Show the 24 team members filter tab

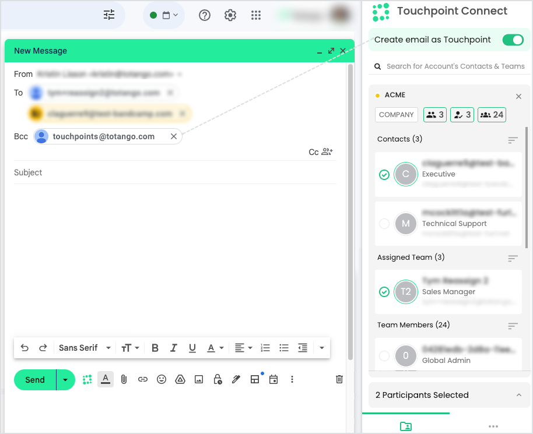point(492,115)
